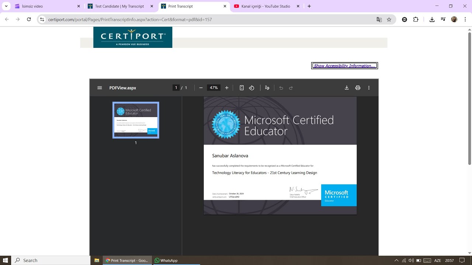This screenshot has height=265, width=472.
Task: Click the Windows taskbar Search box
Action: coord(51,260)
